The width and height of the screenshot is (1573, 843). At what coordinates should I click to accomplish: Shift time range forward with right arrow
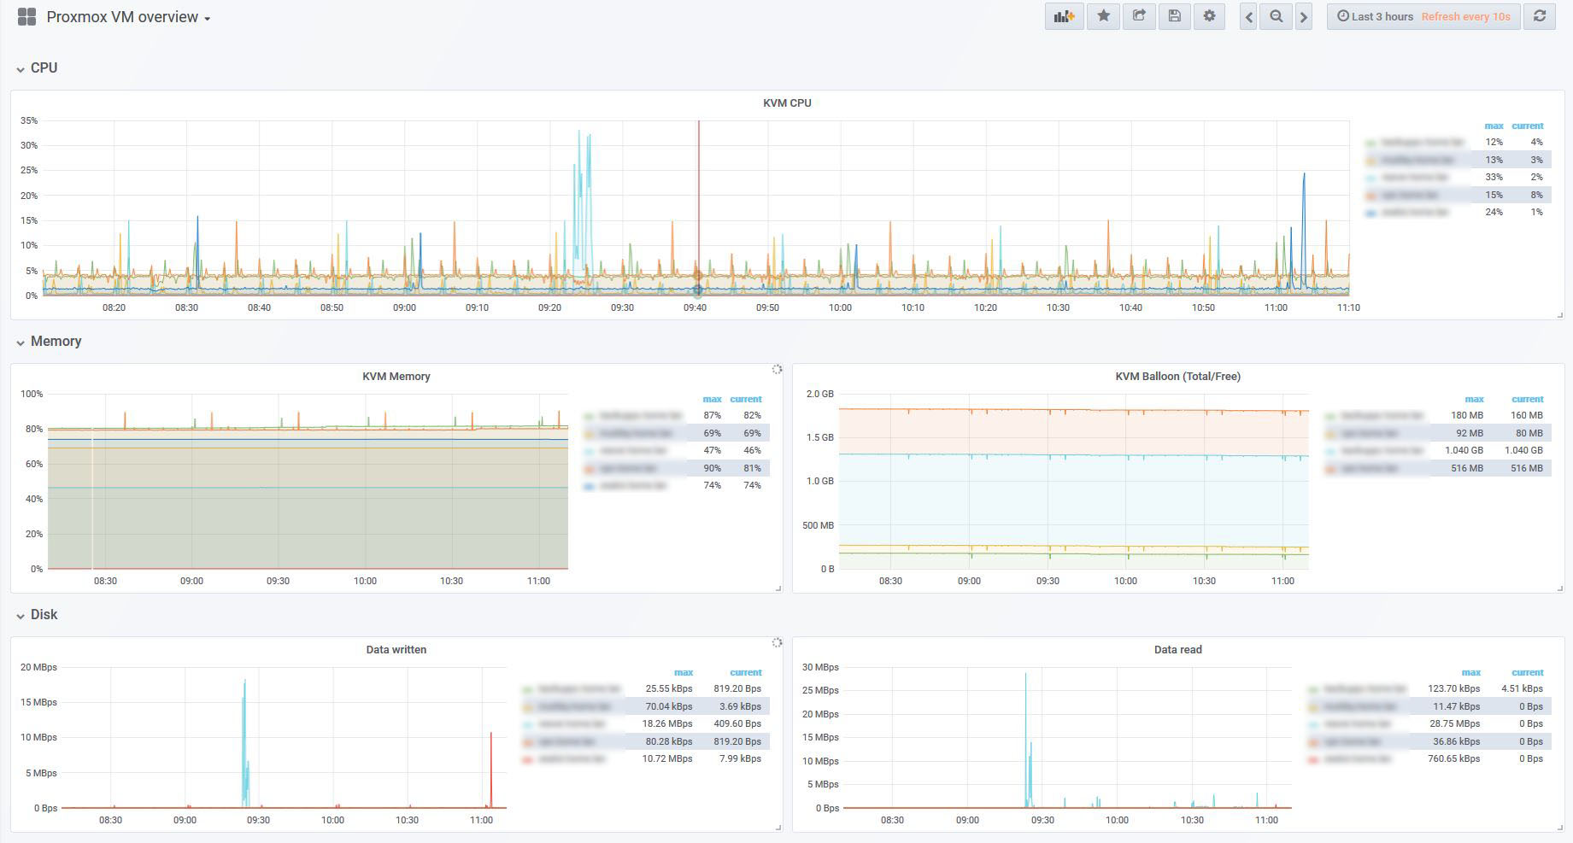point(1303,16)
